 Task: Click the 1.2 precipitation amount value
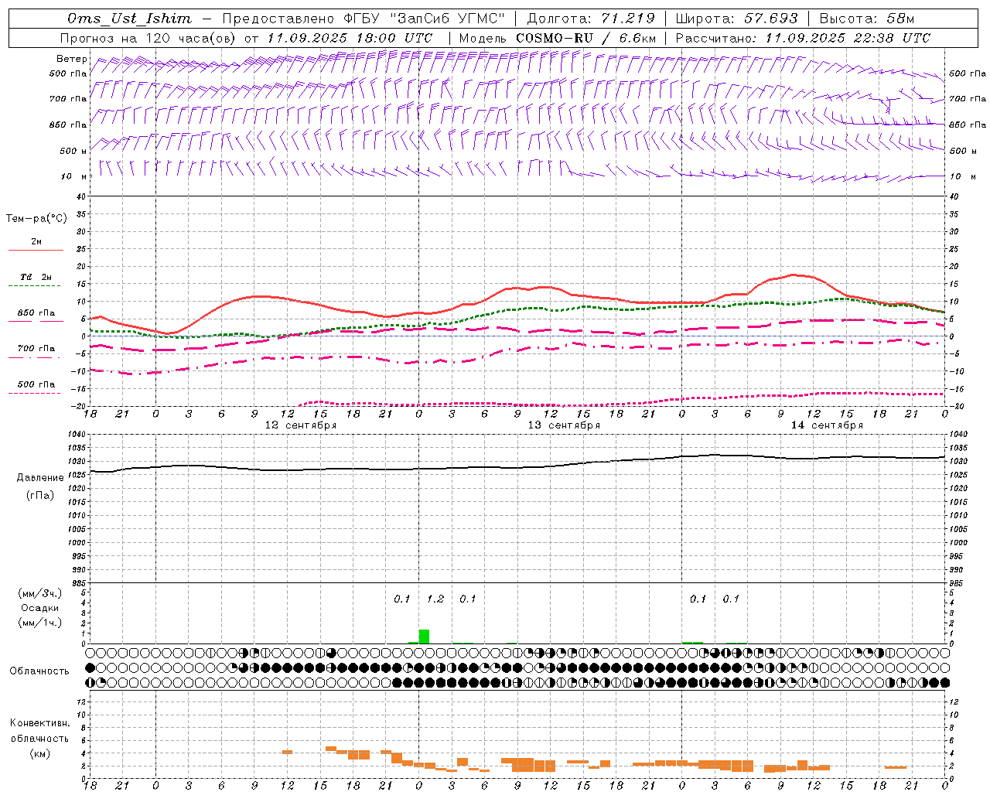435,599
